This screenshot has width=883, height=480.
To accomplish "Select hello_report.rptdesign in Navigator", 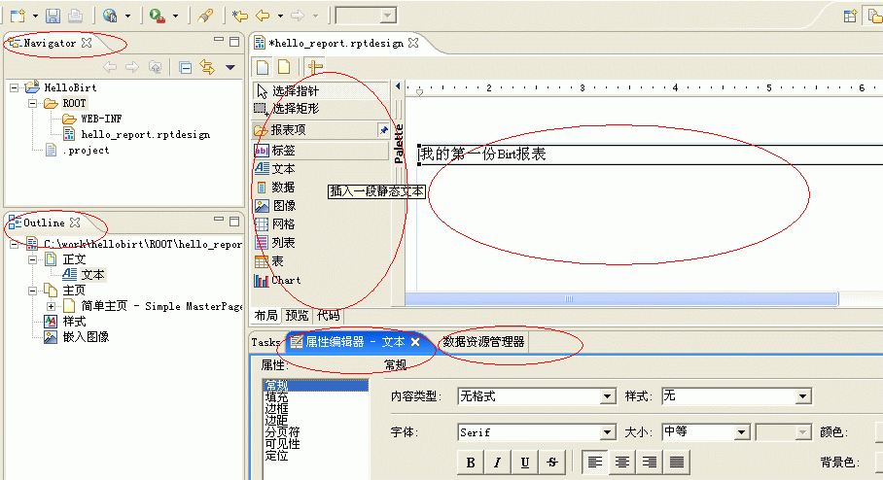I will point(137,134).
